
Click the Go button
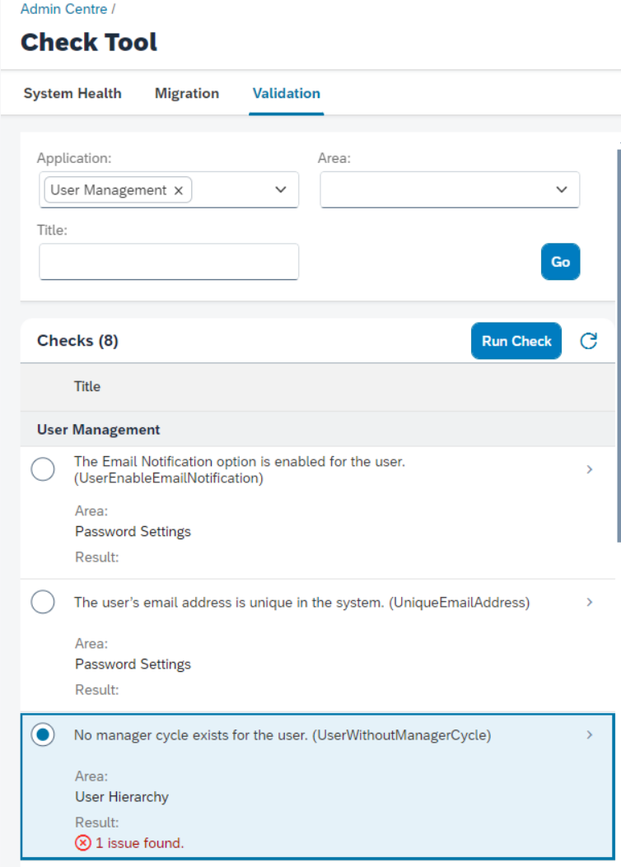pos(560,262)
